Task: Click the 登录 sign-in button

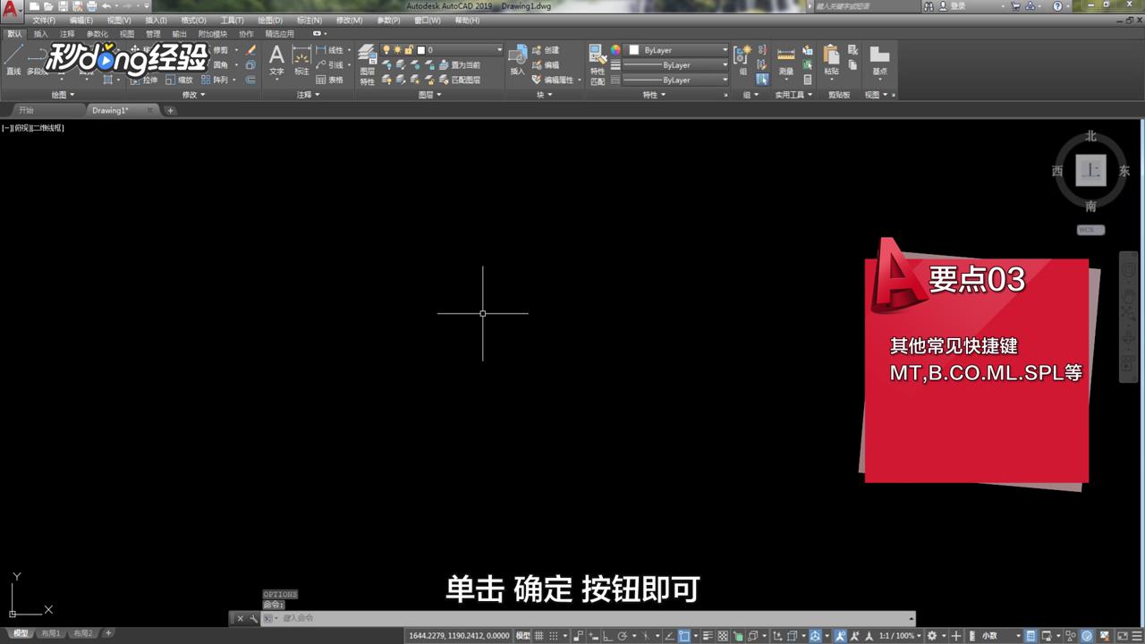Action: (958, 6)
